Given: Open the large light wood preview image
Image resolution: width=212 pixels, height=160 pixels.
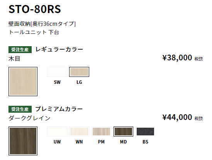Looking at the screenshot, I should click(23, 82).
